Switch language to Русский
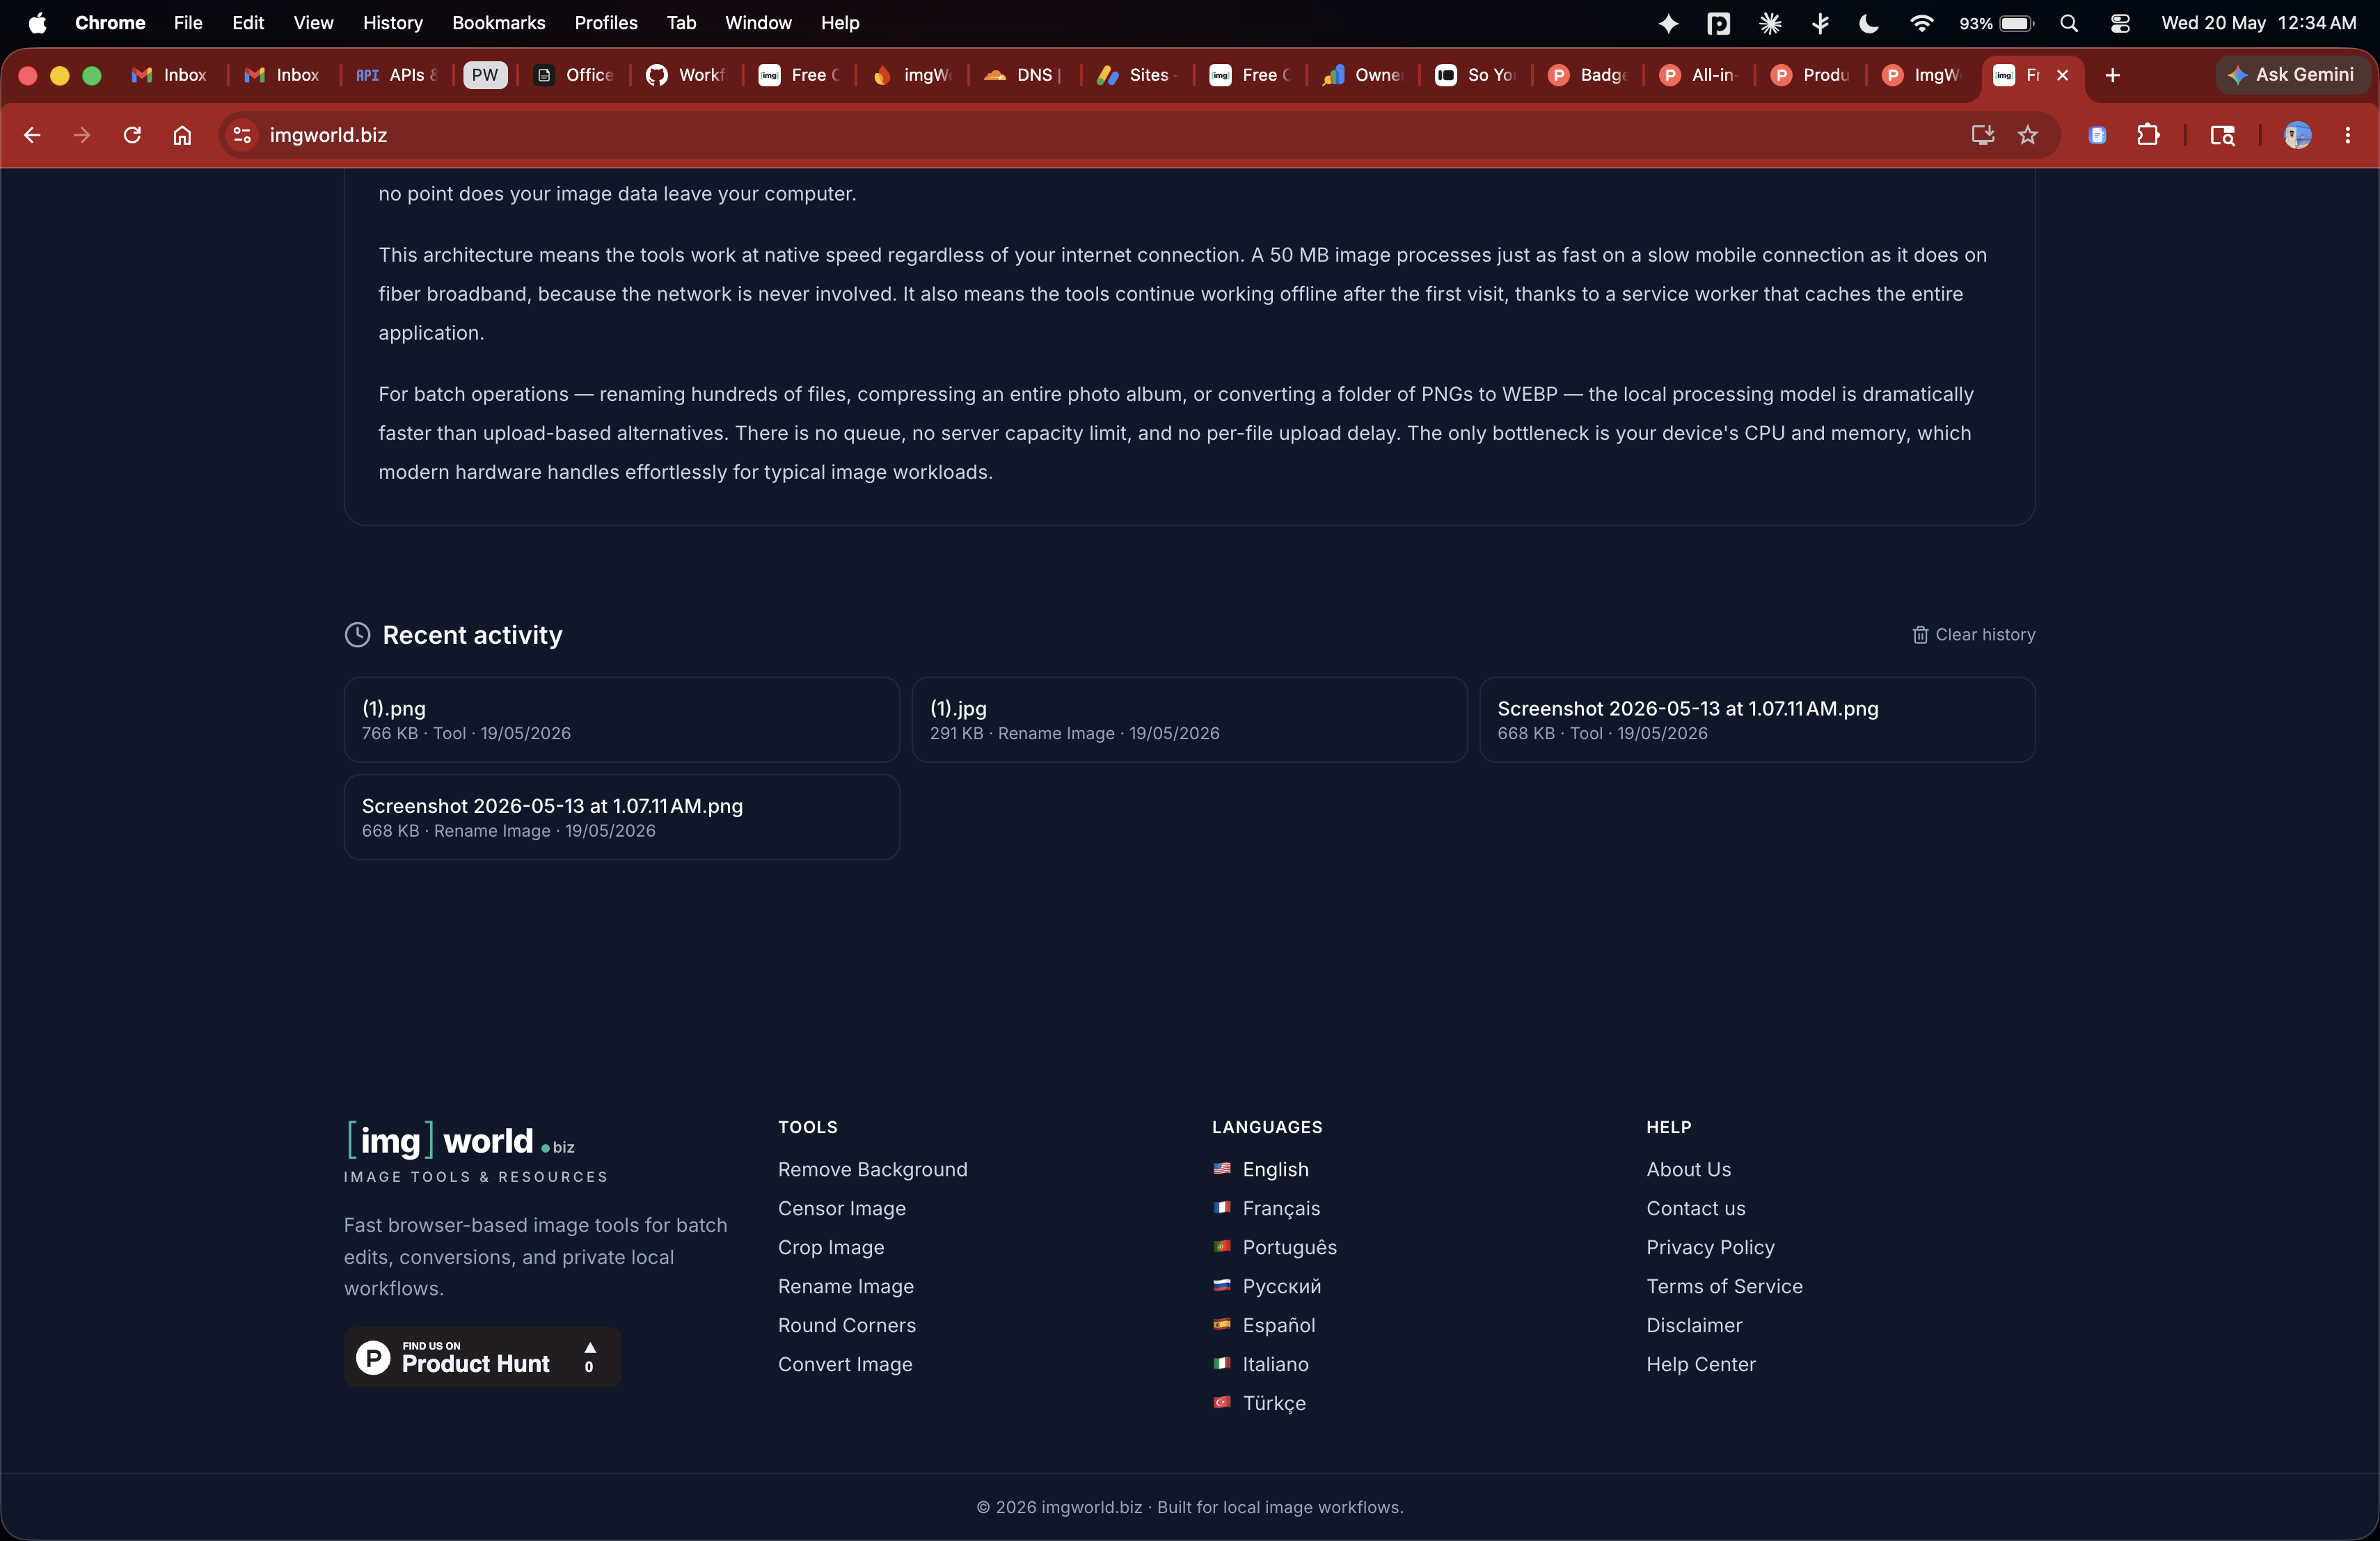 [1266, 1286]
